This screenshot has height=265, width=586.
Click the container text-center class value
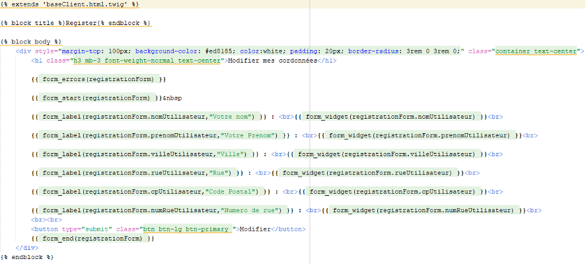[536, 51]
